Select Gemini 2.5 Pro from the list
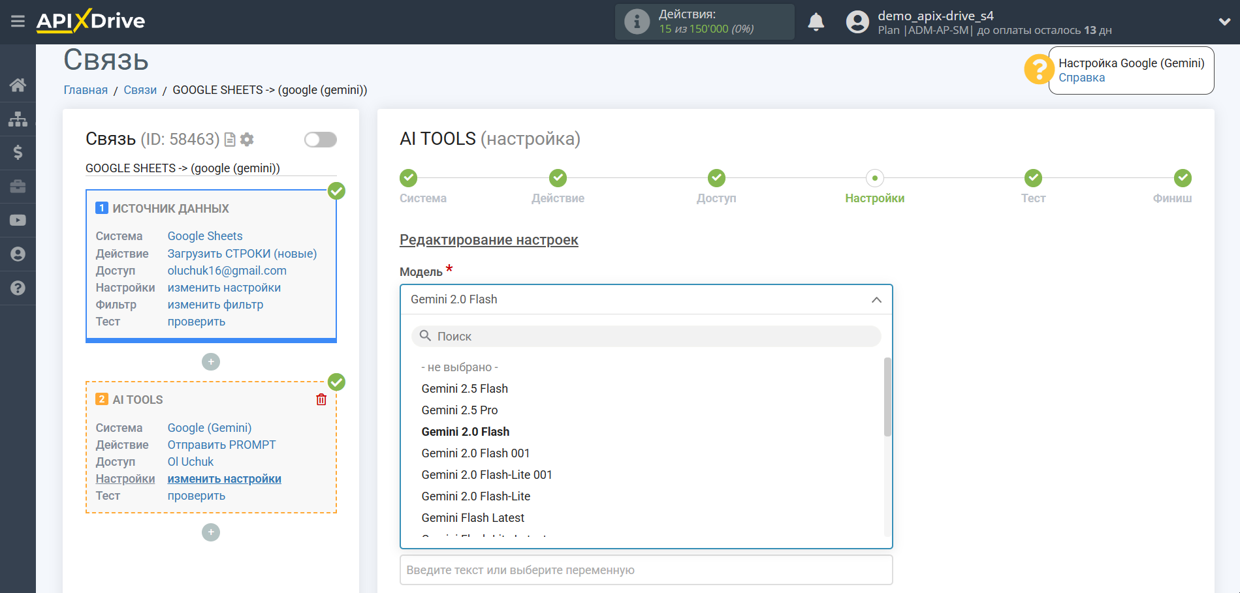Screen dimensions: 1240x593 (460, 410)
